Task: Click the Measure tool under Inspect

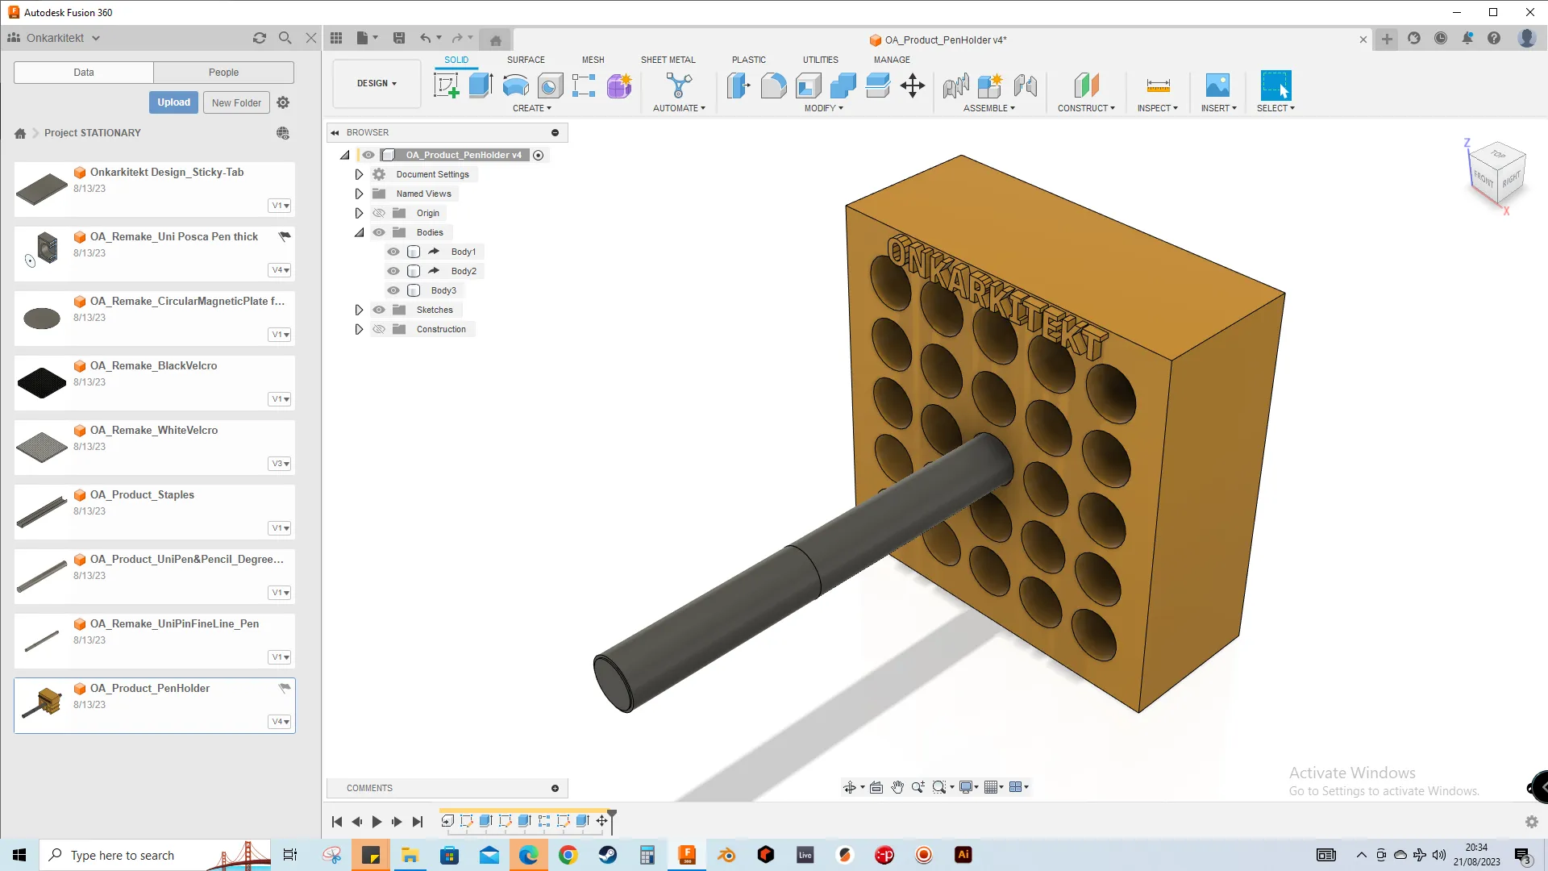Action: (1158, 85)
